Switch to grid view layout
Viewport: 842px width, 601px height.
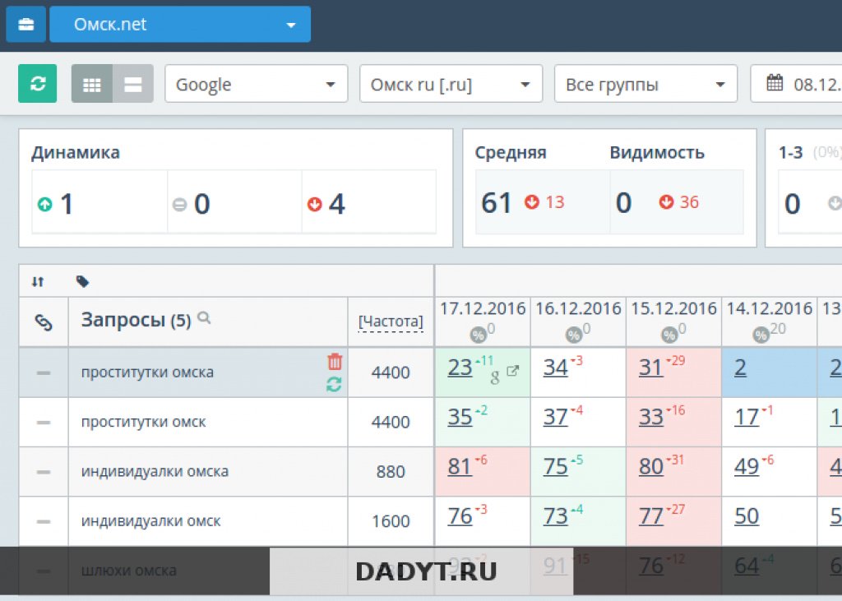click(91, 83)
